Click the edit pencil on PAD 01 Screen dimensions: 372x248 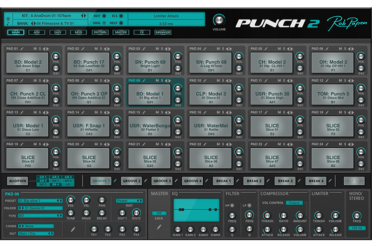22,49
